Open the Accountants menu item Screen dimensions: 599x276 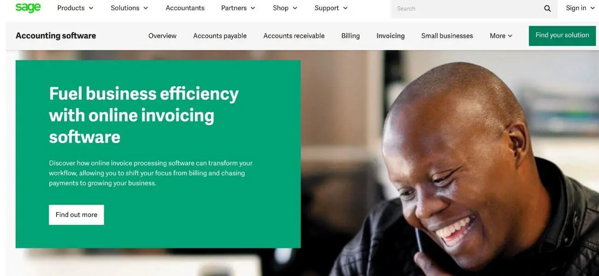pyautogui.click(x=185, y=8)
